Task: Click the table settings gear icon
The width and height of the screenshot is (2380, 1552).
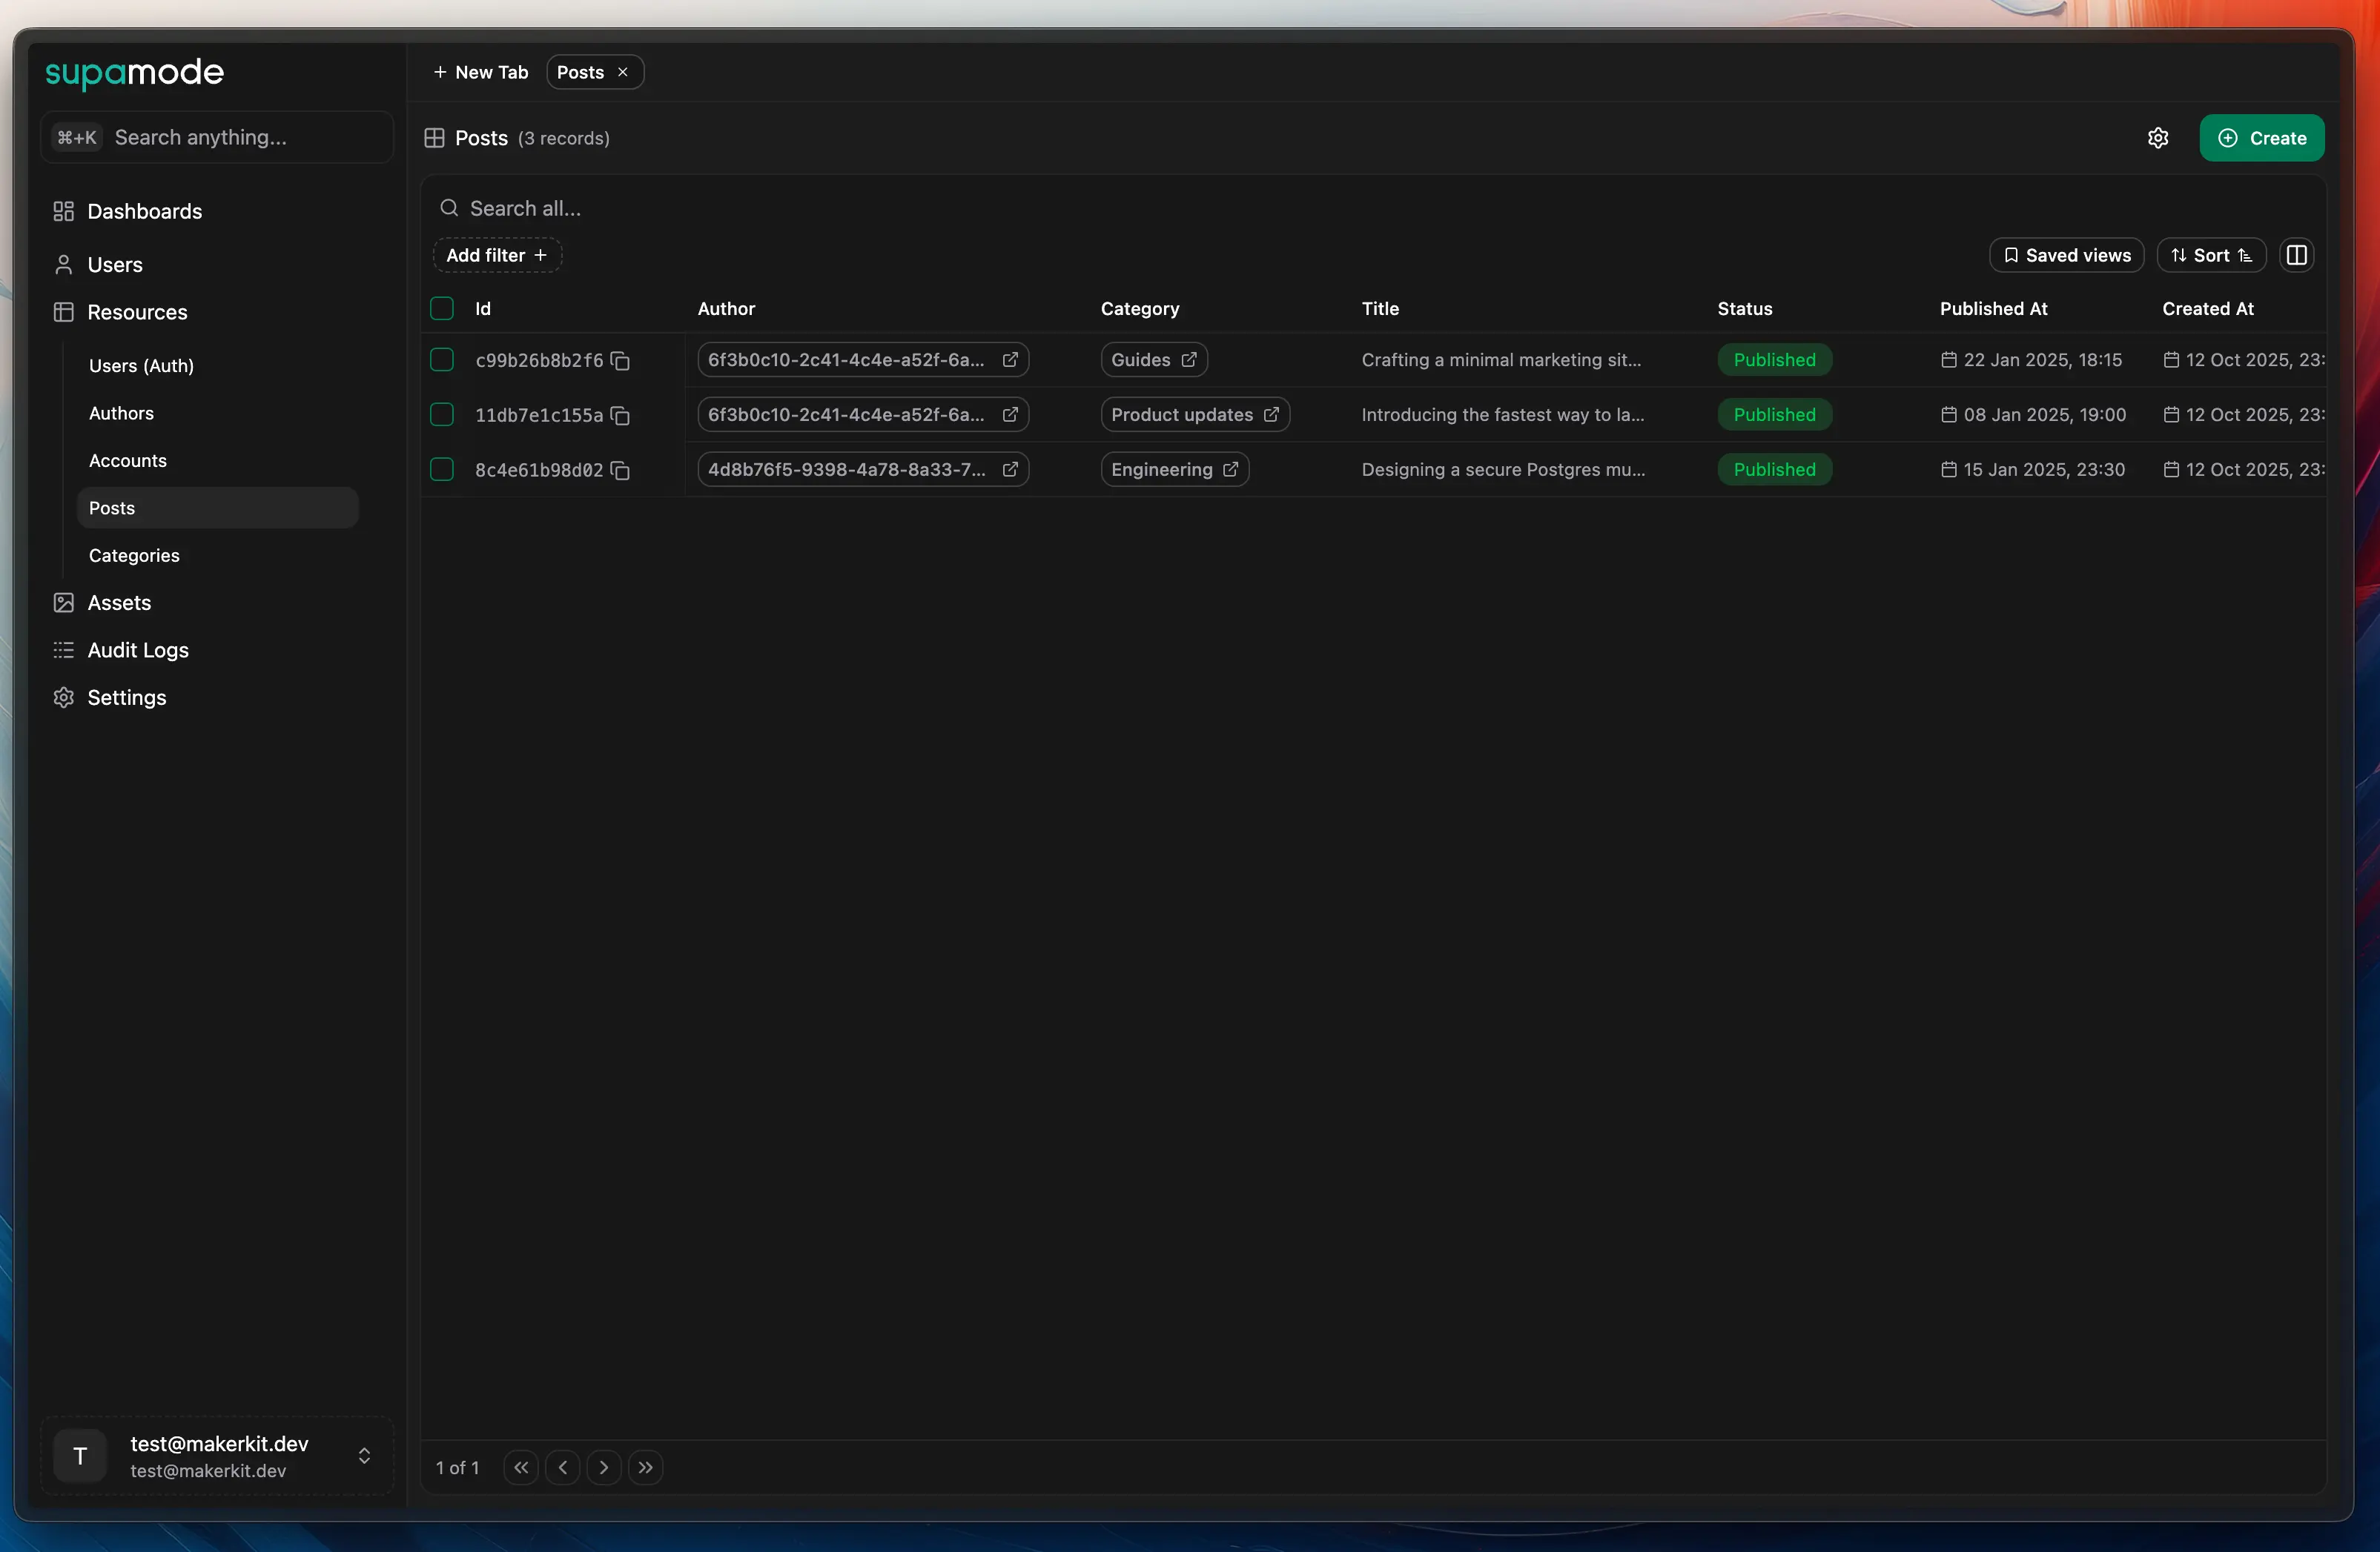Action: (2157, 138)
